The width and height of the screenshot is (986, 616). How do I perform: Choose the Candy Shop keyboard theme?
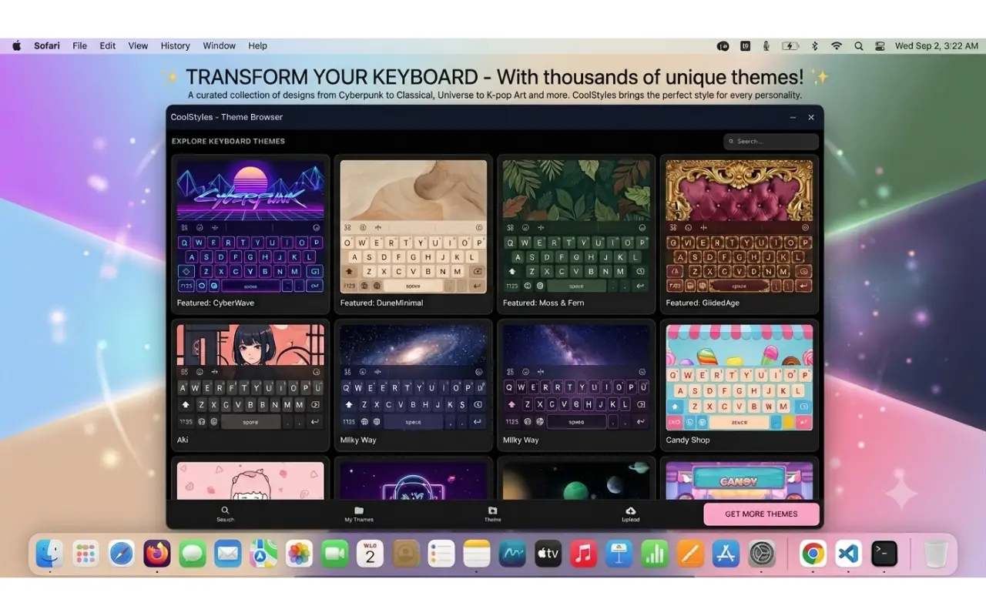tap(739, 385)
